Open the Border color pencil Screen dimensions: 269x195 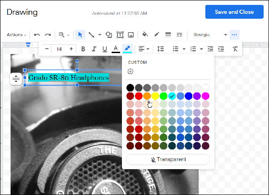click(x=156, y=34)
